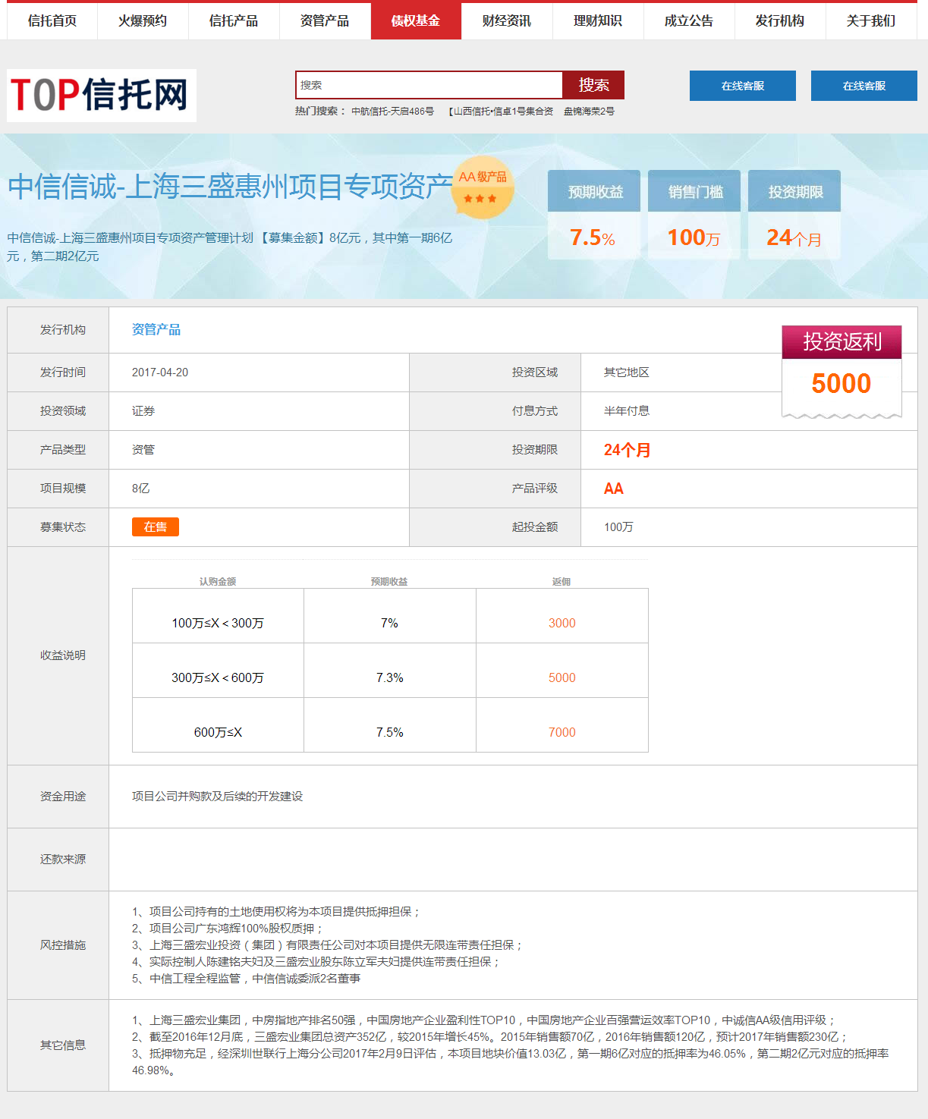
Task: Click the first 在线客服 button
Action: pos(743,86)
